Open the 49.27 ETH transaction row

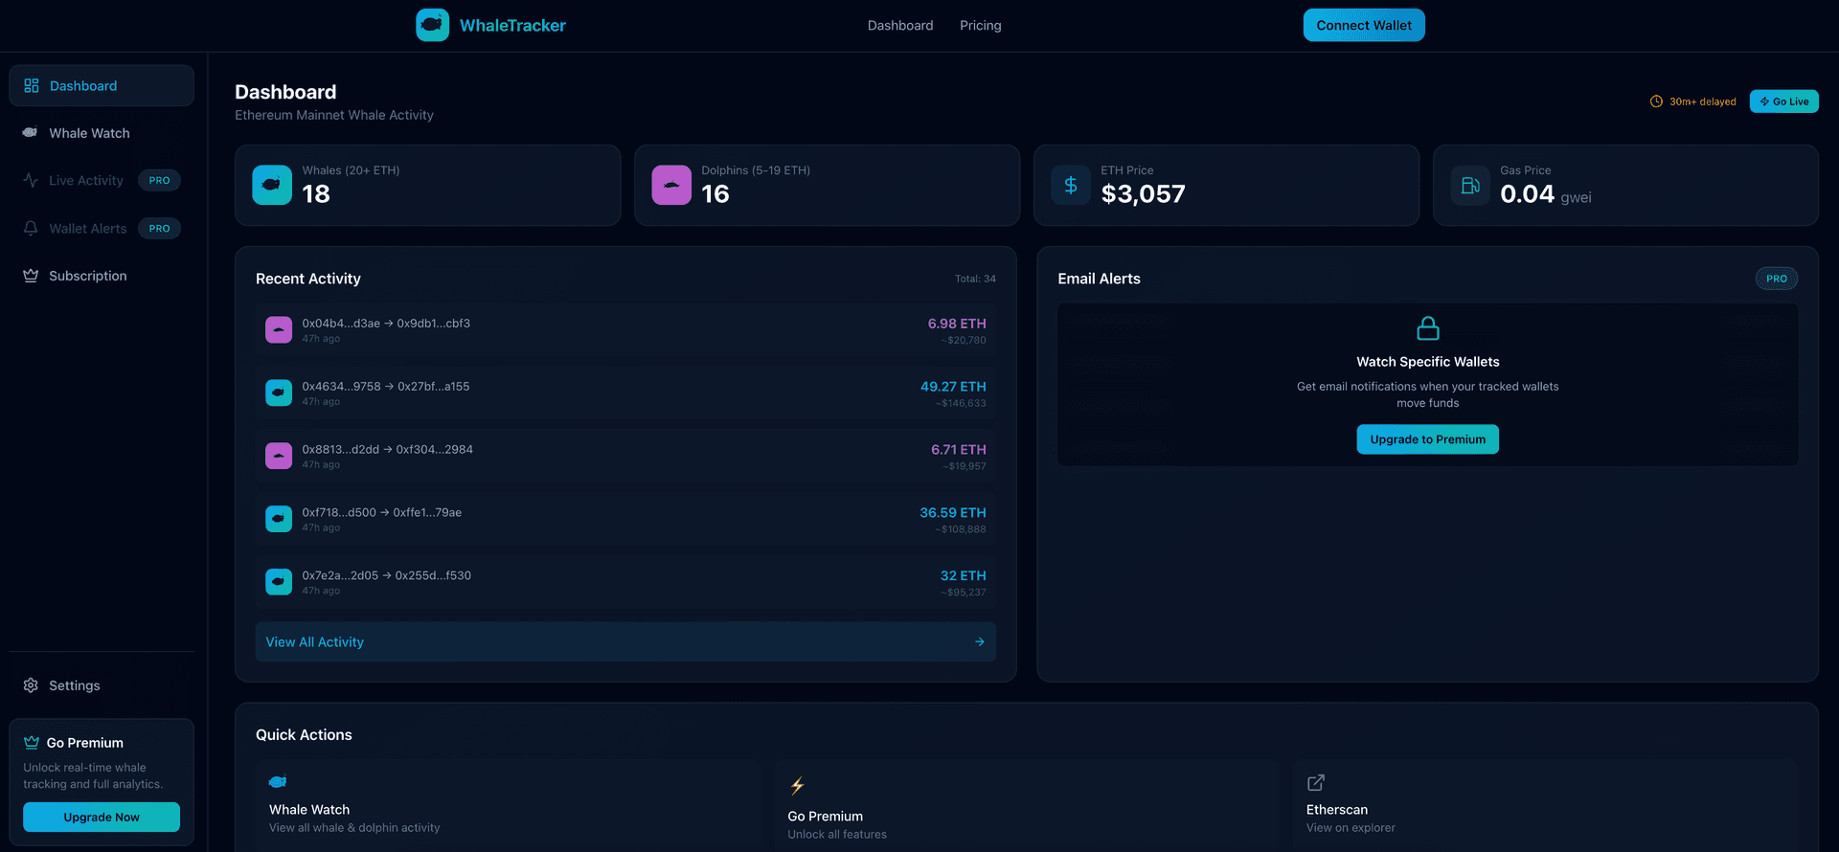(x=625, y=393)
